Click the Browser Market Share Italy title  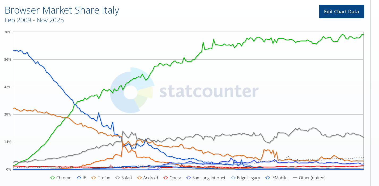62,10
